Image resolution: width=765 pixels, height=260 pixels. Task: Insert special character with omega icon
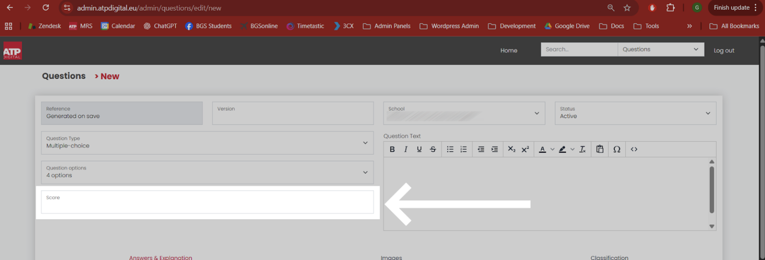pos(617,149)
